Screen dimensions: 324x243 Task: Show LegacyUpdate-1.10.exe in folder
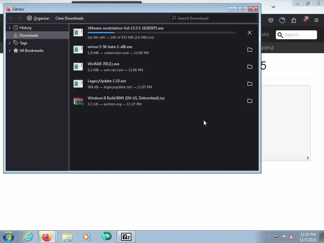pyautogui.click(x=250, y=84)
